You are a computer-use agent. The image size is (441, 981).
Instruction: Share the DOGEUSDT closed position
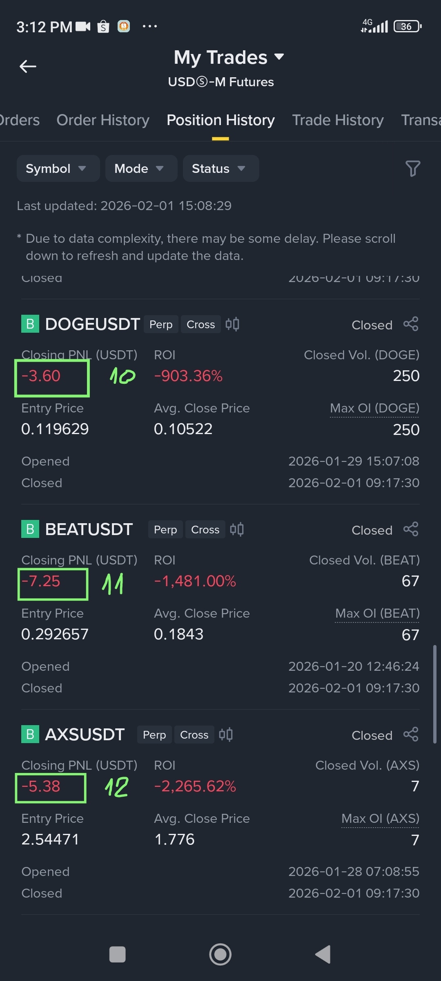(411, 324)
